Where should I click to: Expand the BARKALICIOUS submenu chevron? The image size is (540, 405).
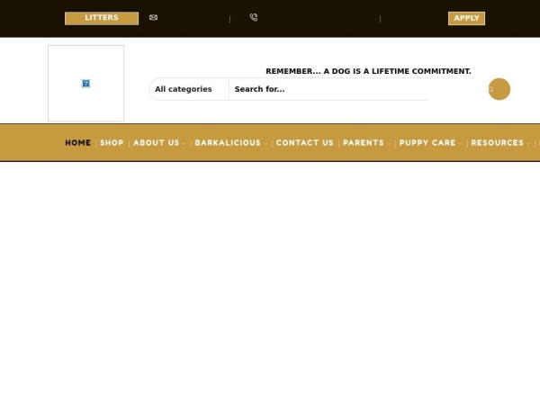265,144
